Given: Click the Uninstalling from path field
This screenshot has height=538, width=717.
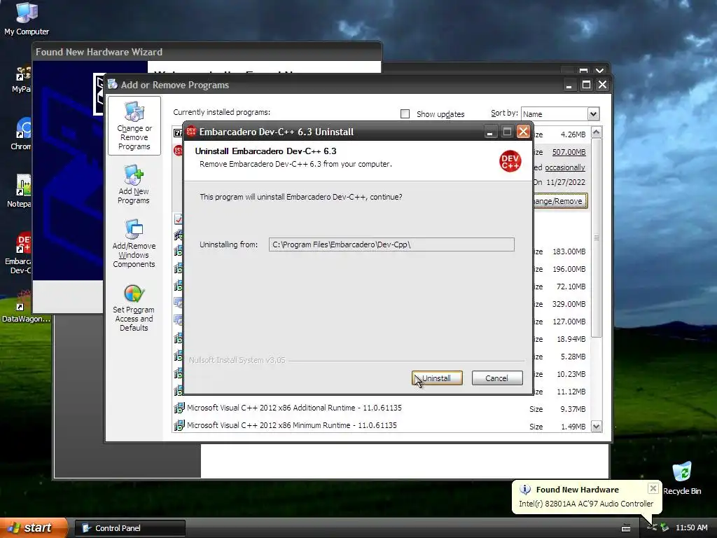Looking at the screenshot, I should tap(391, 244).
